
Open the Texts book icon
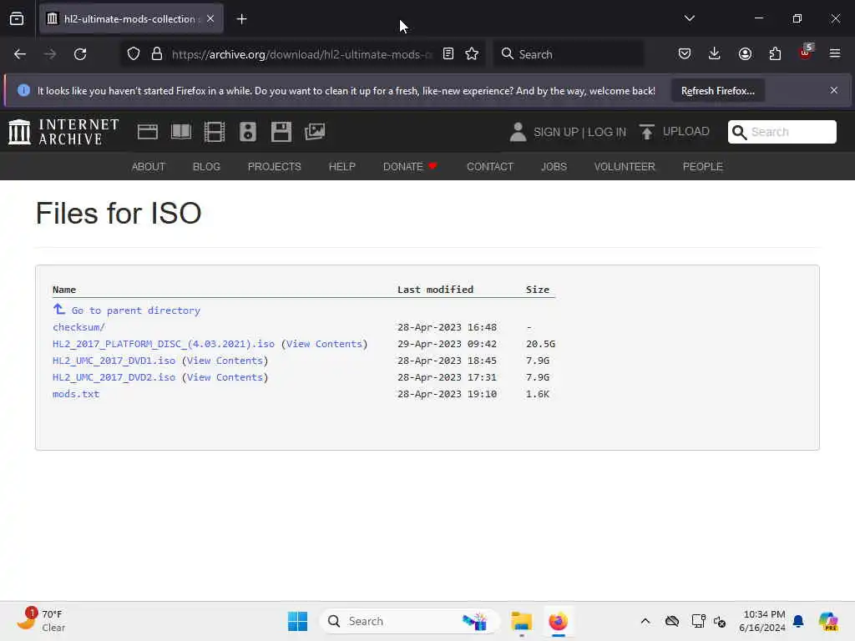point(181,132)
